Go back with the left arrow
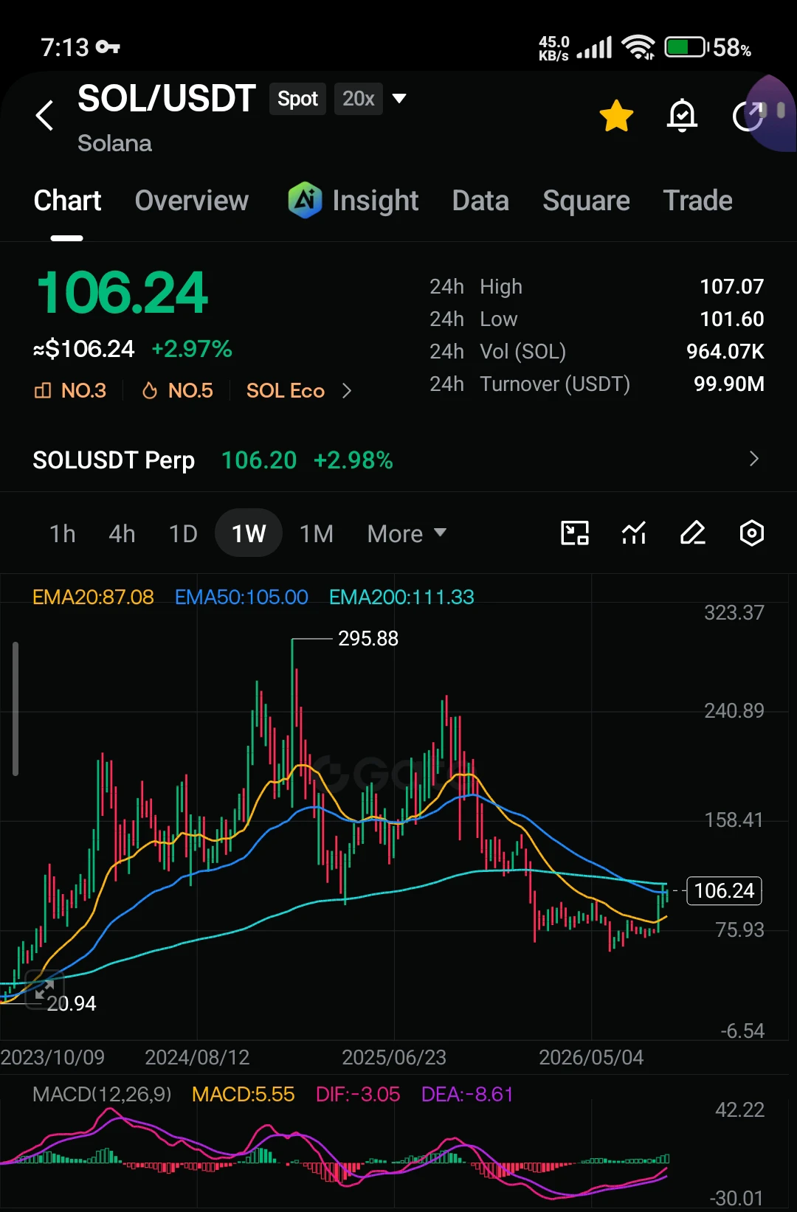This screenshot has width=797, height=1212. [45, 115]
